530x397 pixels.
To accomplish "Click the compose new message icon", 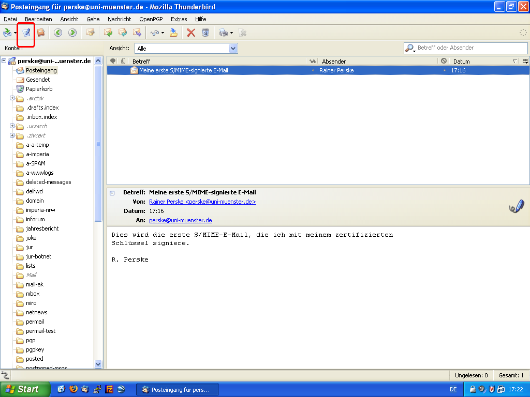I will [x=26, y=33].
